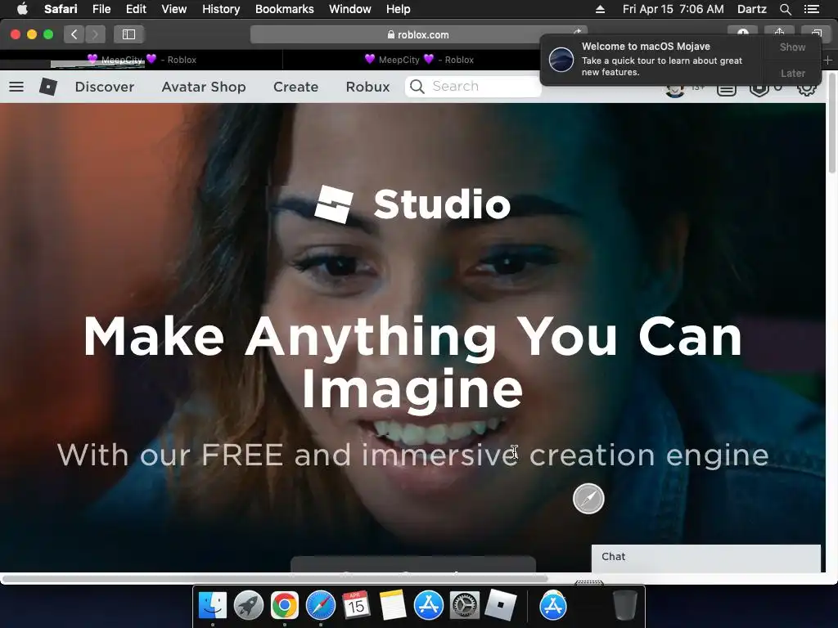This screenshot has width=838, height=628.
Task: Open the Bookmarks menu
Action: [x=284, y=9]
